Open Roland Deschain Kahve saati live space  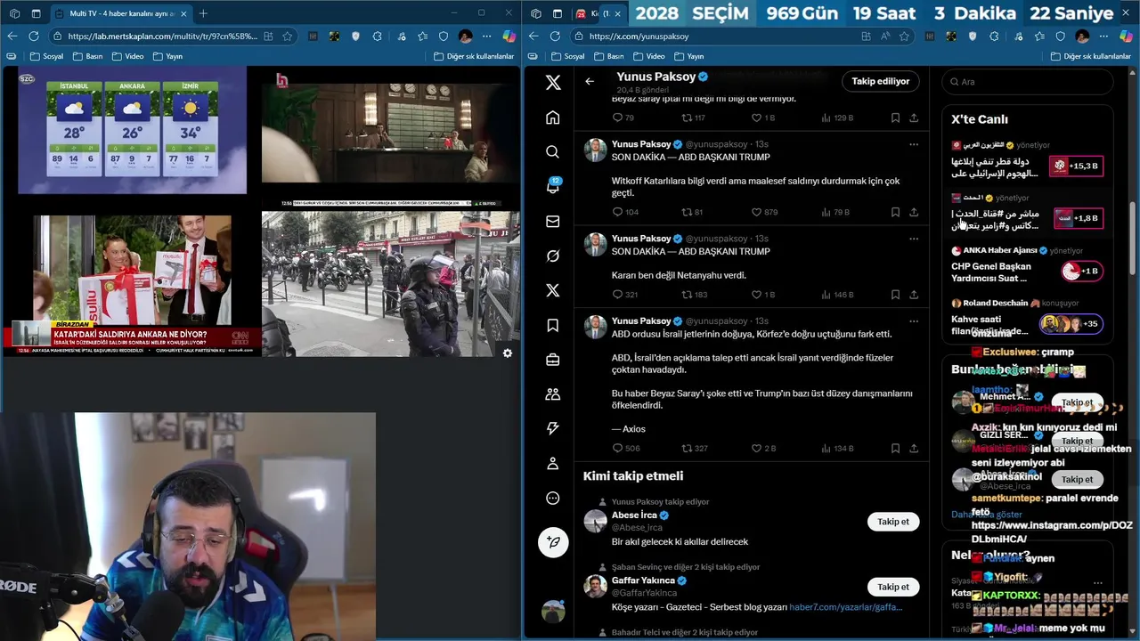click(1027, 318)
